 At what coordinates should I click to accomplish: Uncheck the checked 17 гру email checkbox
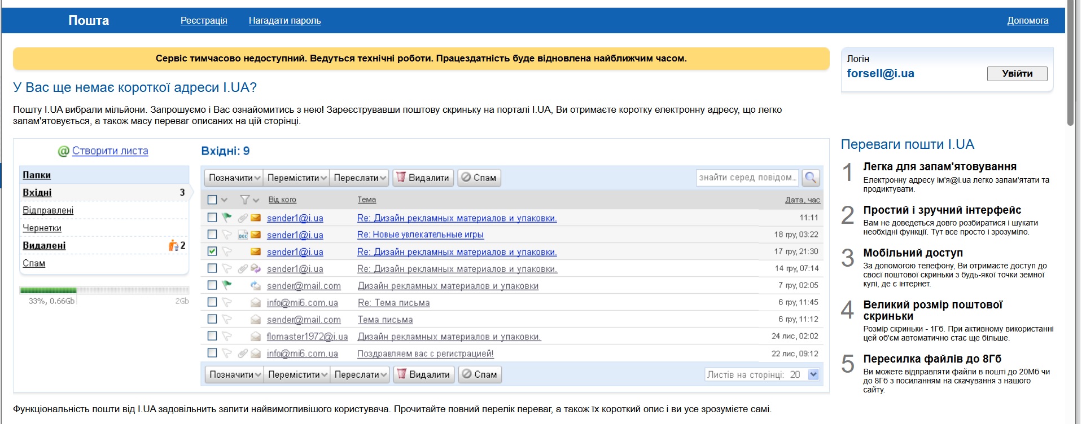[x=212, y=251]
